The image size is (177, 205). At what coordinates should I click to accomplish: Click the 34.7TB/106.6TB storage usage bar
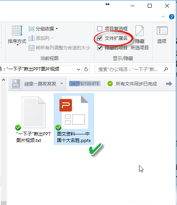pos(85,84)
